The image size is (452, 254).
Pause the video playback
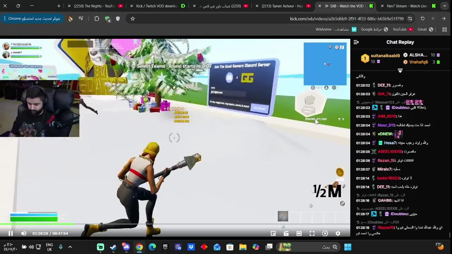pyautogui.click(x=11, y=233)
